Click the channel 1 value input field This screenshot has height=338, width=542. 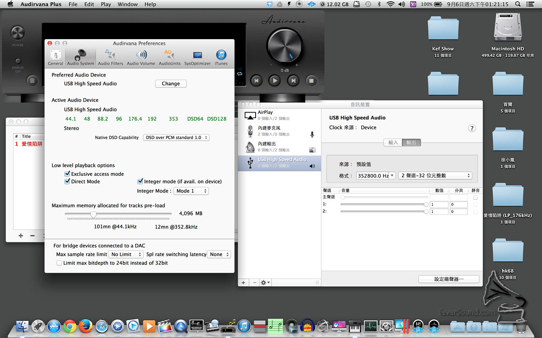click(x=439, y=205)
